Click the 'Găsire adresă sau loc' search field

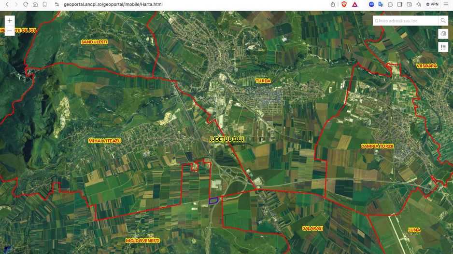pyautogui.click(x=405, y=20)
